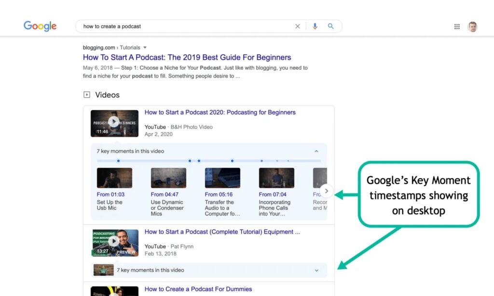Open the Google apps grid
The width and height of the screenshot is (494, 296).
tap(457, 27)
